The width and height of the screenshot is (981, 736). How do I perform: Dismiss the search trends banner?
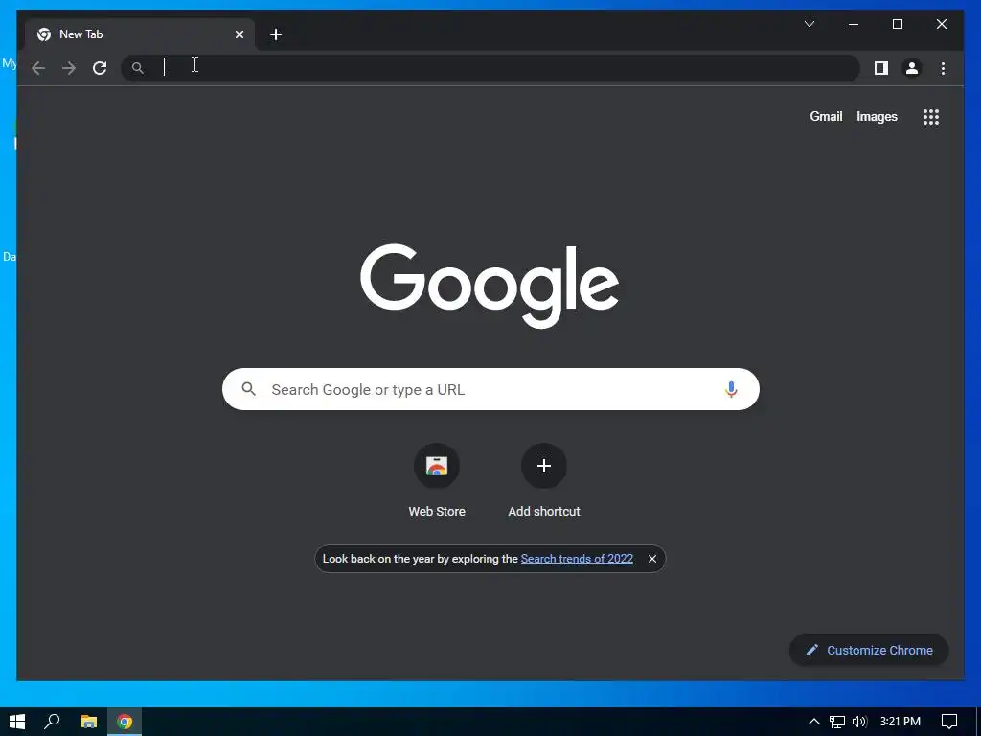[x=651, y=559]
